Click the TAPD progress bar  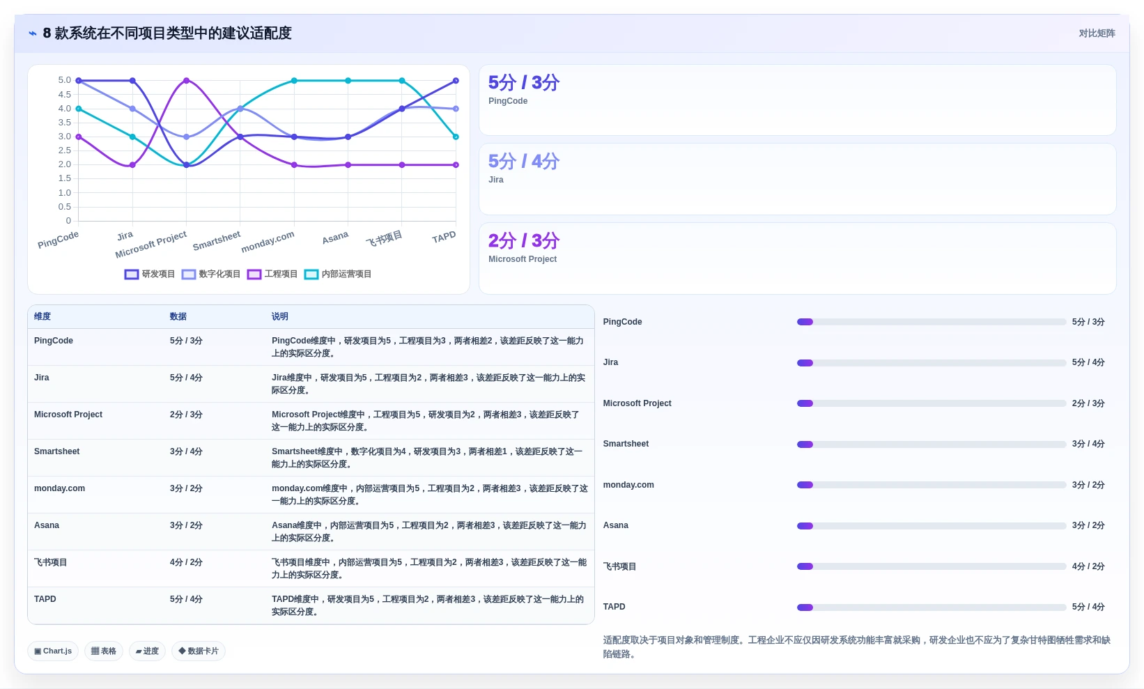[932, 607]
